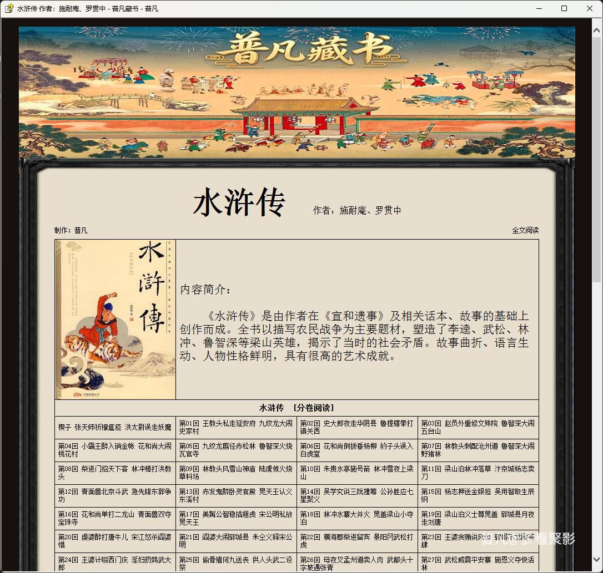This screenshot has width=603, height=573.
Task: Open chapter 第05回 九纹龙剪径赤松林
Action: pyautogui.click(x=236, y=450)
